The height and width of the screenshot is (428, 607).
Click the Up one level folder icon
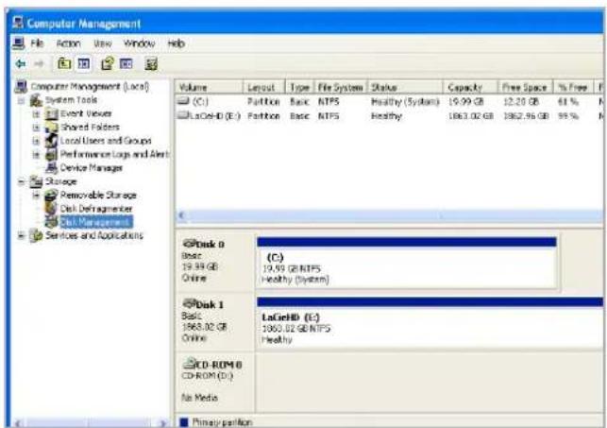pos(64,63)
